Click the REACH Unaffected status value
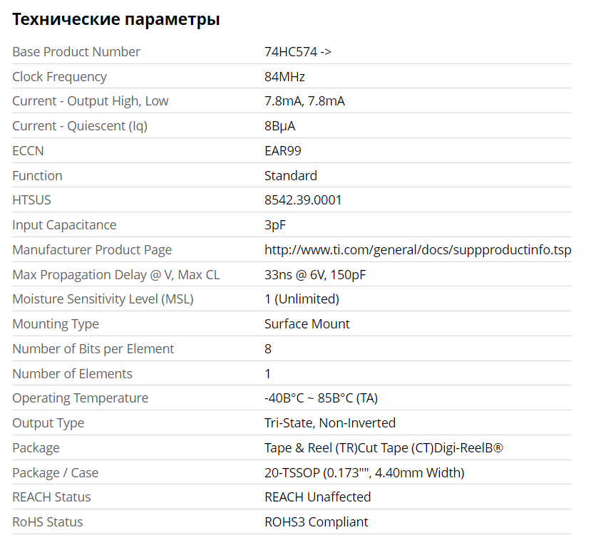Screen dimensions: 591x535 317,497
